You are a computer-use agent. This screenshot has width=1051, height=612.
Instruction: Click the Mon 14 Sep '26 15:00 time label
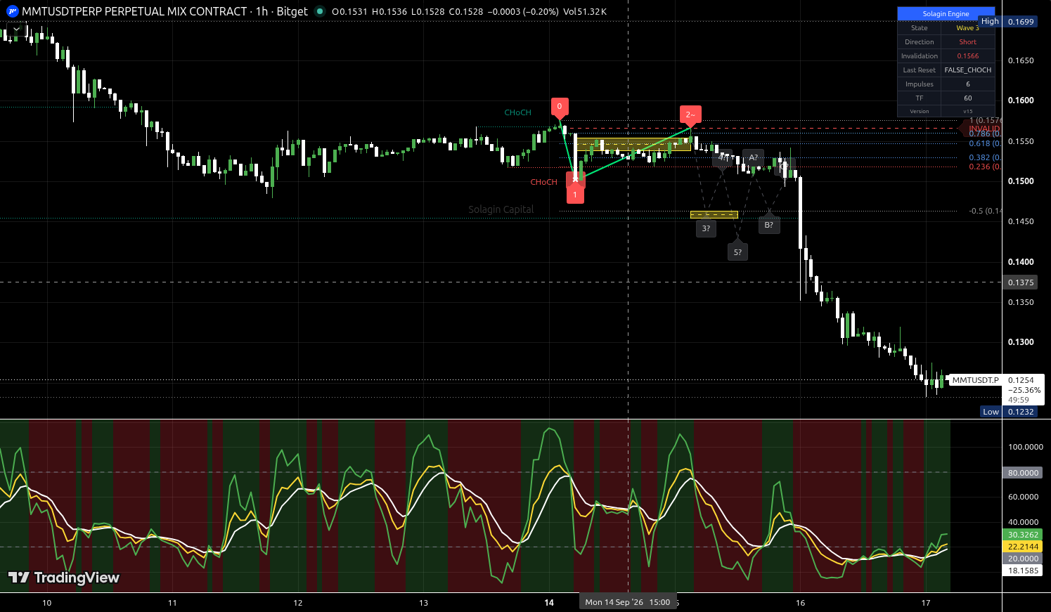click(x=628, y=602)
